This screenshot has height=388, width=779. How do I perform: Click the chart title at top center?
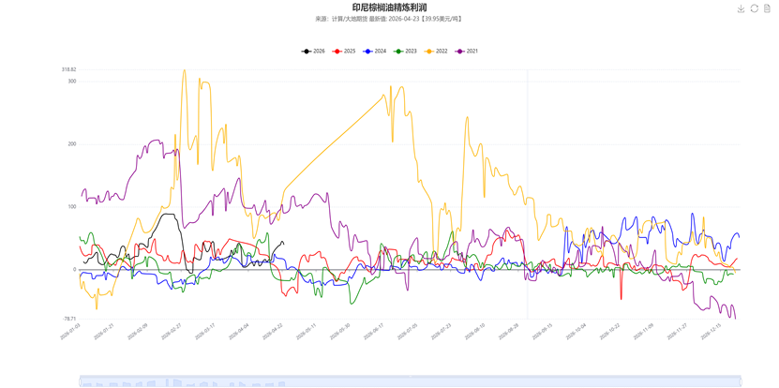coord(389,7)
